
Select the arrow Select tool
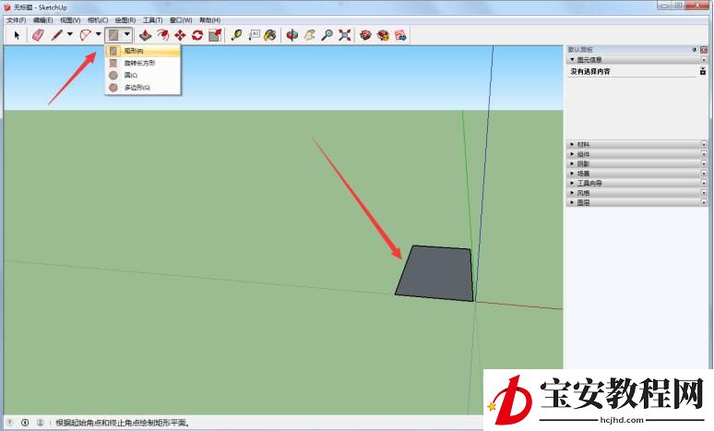(x=17, y=35)
